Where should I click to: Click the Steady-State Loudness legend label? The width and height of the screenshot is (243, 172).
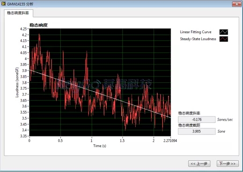tap(198, 39)
